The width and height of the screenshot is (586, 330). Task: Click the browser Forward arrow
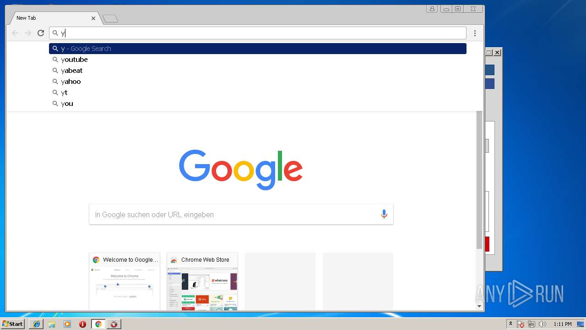coord(28,33)
